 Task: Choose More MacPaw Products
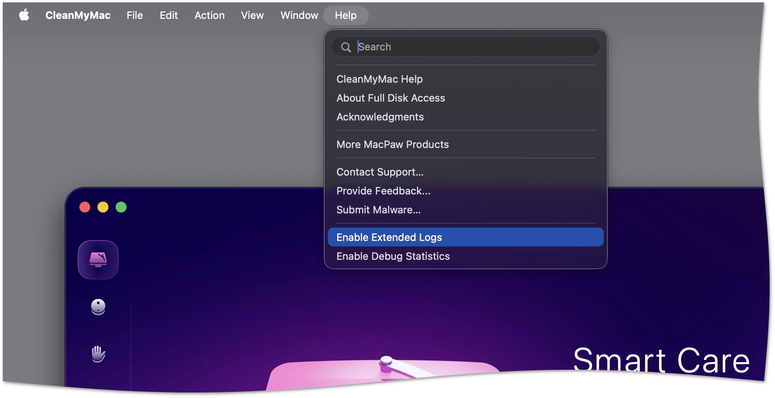(x=466, y=144)
